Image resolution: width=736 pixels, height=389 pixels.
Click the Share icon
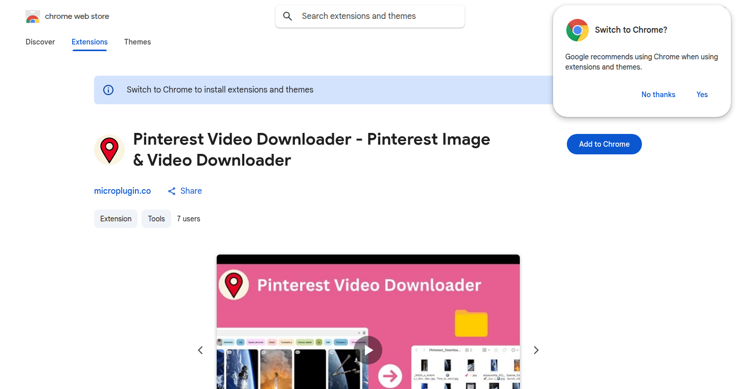172,191
